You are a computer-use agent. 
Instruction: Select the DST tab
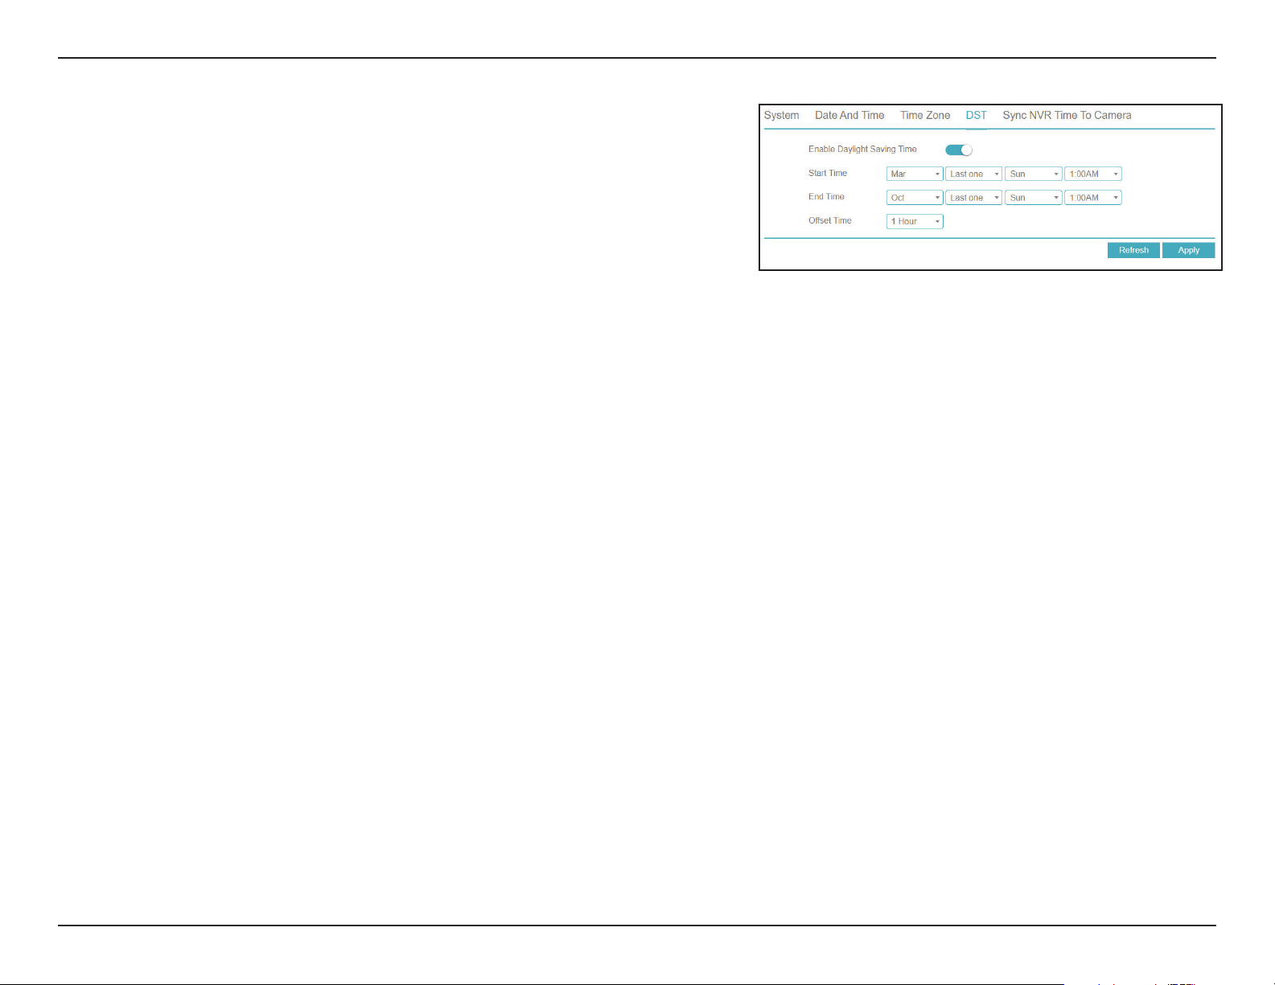[976, 115]
